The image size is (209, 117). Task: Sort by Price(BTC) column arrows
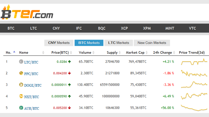tap(71, 52)
